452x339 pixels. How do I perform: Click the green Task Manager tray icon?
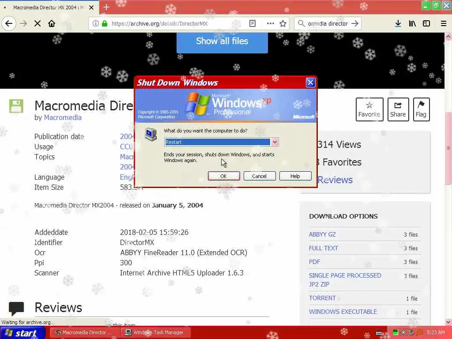coord(395,333)
